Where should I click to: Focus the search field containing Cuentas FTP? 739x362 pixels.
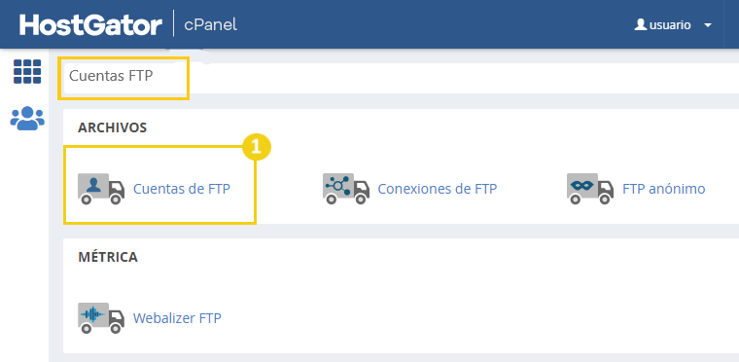point(401,79)
